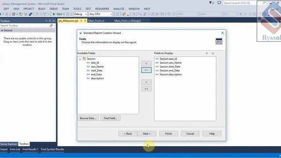Open the HELP menu
Screen dimensions: 281x158
click(x=147, y=9)
